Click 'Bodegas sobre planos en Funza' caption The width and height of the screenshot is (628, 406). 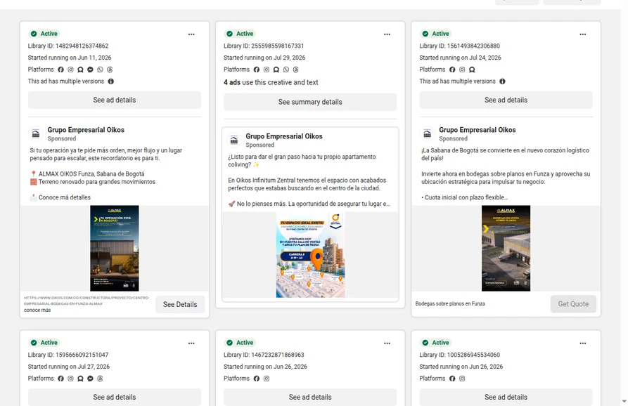click(450, 303)
